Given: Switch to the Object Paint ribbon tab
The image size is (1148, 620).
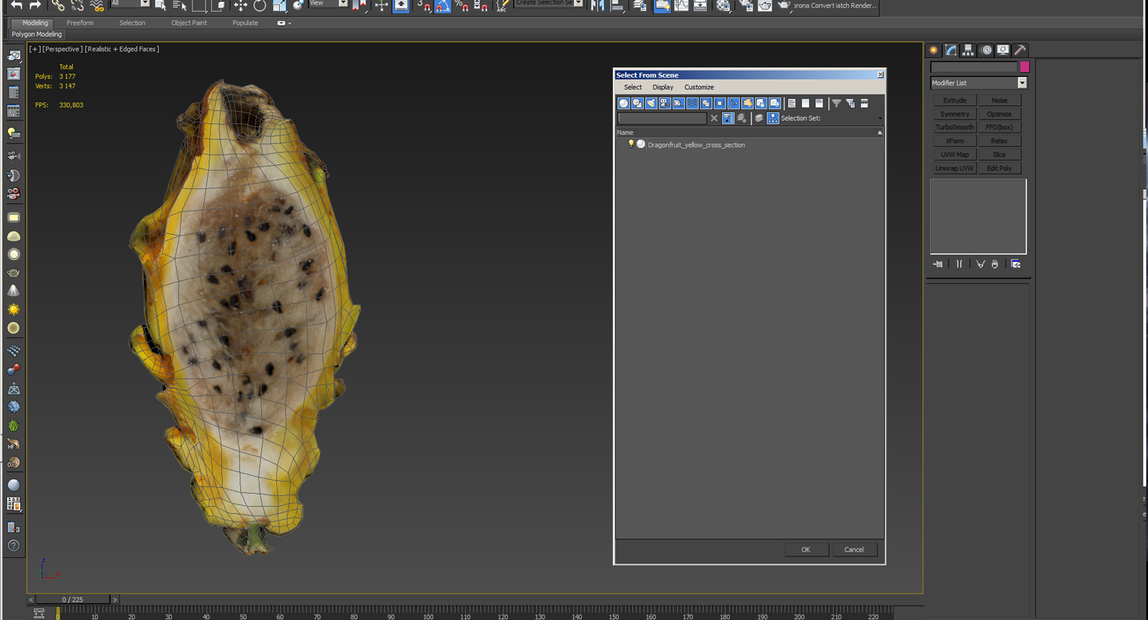Looking at the screenshot, I should click(x=189, y=23).
